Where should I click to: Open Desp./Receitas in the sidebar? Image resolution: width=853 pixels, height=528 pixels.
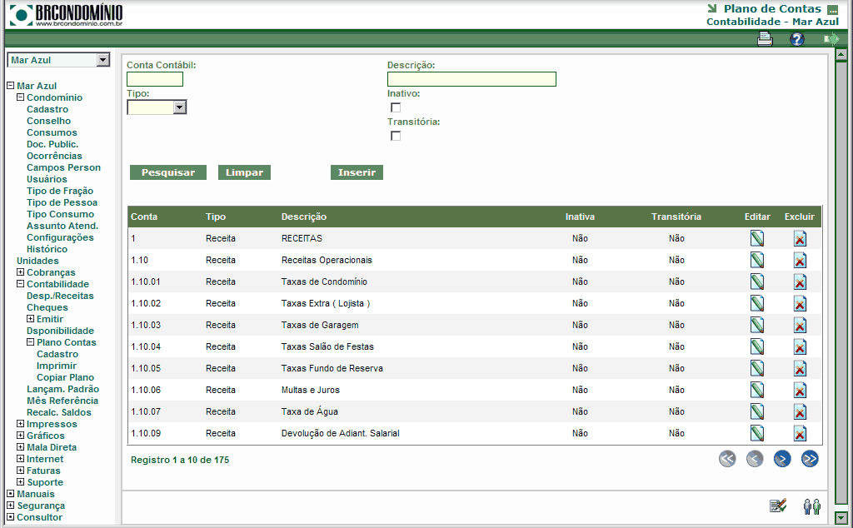pyautogui.click(x=60, y=296)
